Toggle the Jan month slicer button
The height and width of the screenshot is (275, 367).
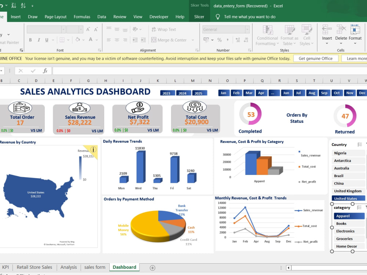(x=224, y=93)
